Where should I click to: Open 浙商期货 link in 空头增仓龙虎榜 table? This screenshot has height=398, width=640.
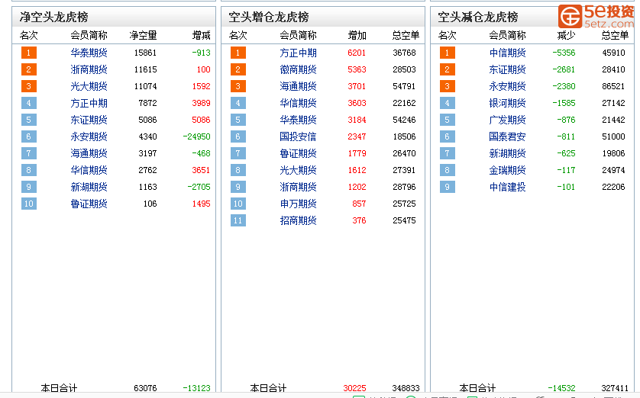(x=298, y=187)
